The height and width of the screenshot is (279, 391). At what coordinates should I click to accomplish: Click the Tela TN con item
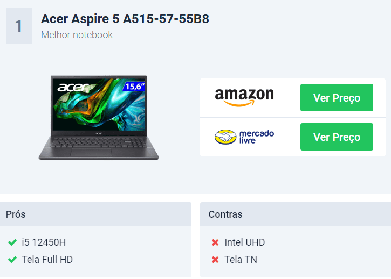[x=241, y=260]
